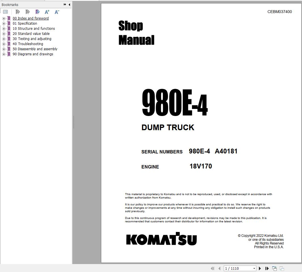Expand the 10 Structure and functions bookmark

click(4, 29)
